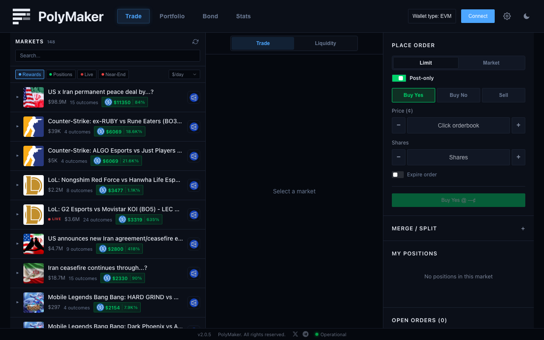
Task: Open PolyMaker Telegram link
Action: [306, 334]
